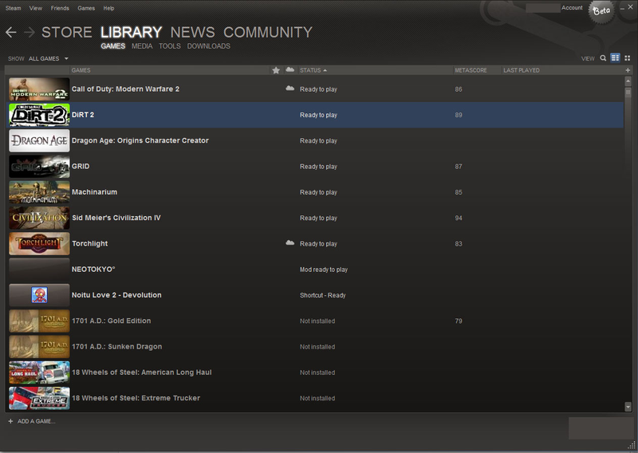Select the NEOTOKYO° mod row
Image resolution: width=638 pixels, height=453 pixels.
[x=316, y=269]
